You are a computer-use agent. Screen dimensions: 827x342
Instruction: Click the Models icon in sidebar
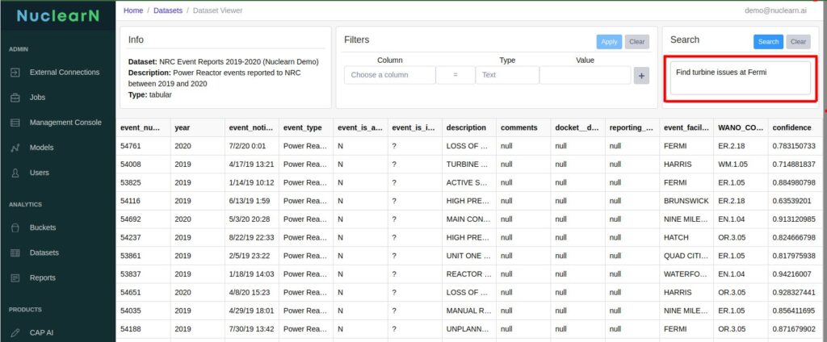(15, 148)
